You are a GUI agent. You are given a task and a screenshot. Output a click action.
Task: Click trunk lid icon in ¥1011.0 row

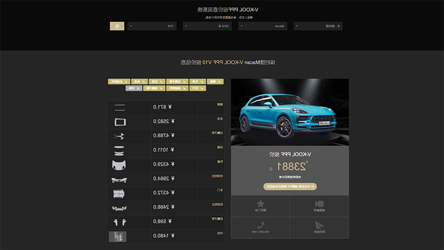click(119, 151)
